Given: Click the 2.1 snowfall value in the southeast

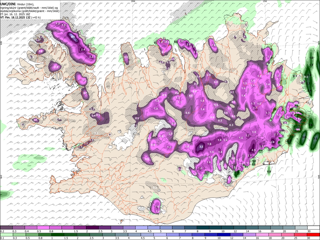Looking at the screenshot, I should point(276,134).
